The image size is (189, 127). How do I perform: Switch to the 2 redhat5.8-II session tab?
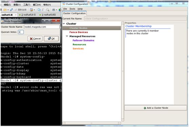pyautogui.click(x=27, y=15)
